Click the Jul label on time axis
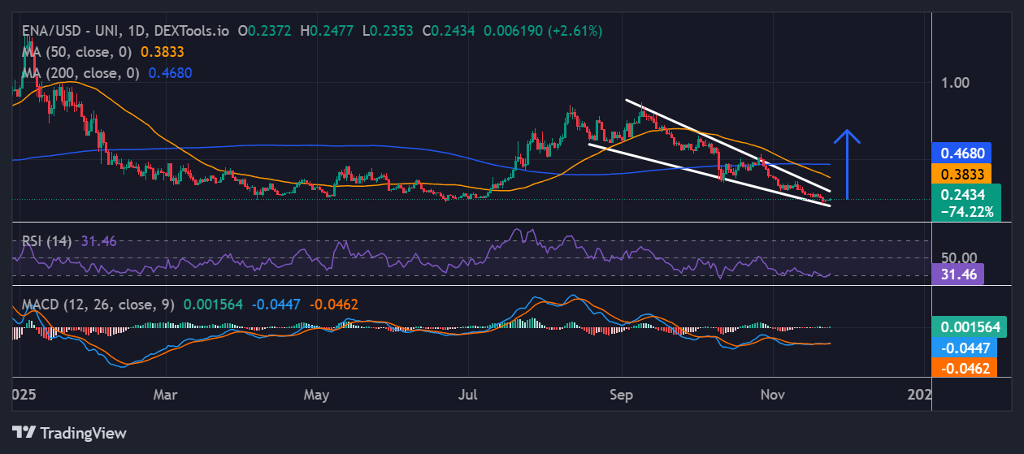Screen dimensions: 1024x454 coord(469,394)
